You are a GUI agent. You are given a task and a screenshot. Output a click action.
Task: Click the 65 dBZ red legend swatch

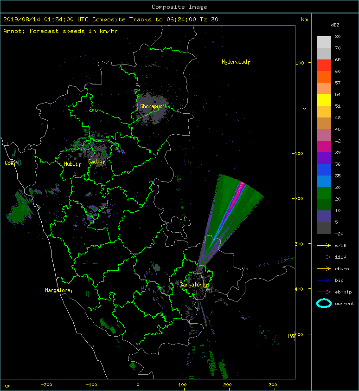[324, 65]
